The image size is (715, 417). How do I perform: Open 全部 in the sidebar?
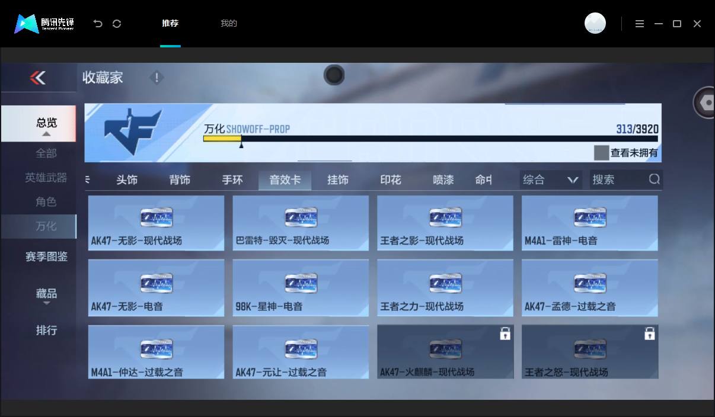(x=46, y=153)
